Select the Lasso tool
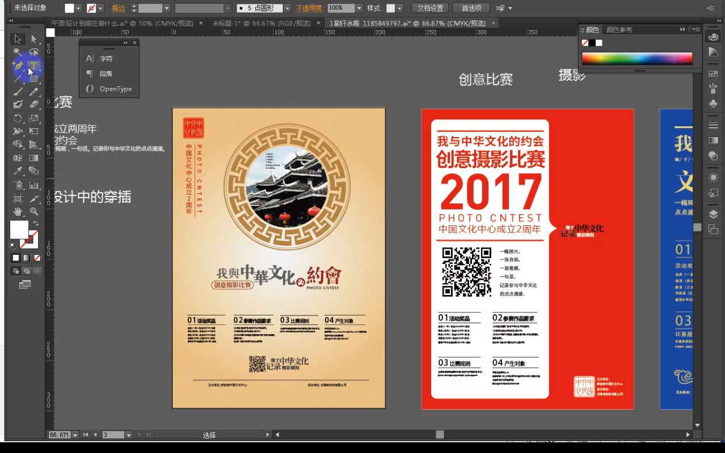 [33, 52]
